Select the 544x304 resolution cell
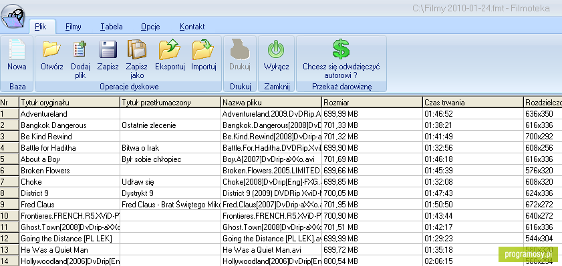 pos(543,239)
